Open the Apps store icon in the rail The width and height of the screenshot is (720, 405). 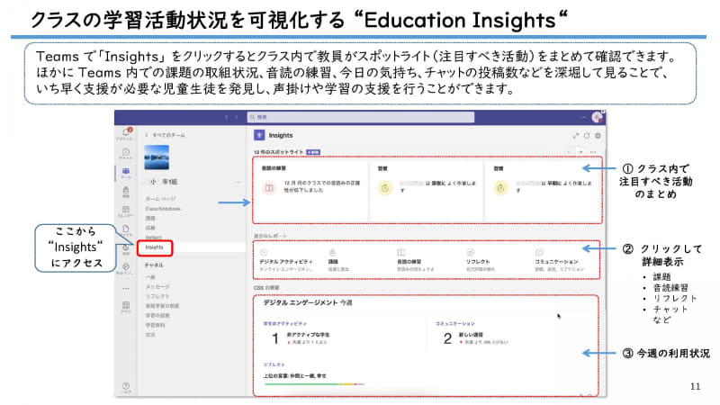coord(126,305)
